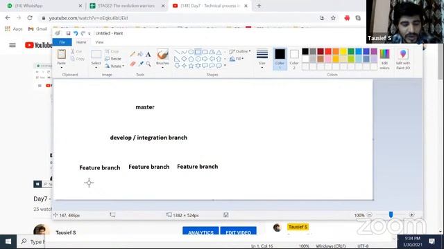The image size is (444, 249).
Task: Select the Eraser tool
Action: point(133,64)
